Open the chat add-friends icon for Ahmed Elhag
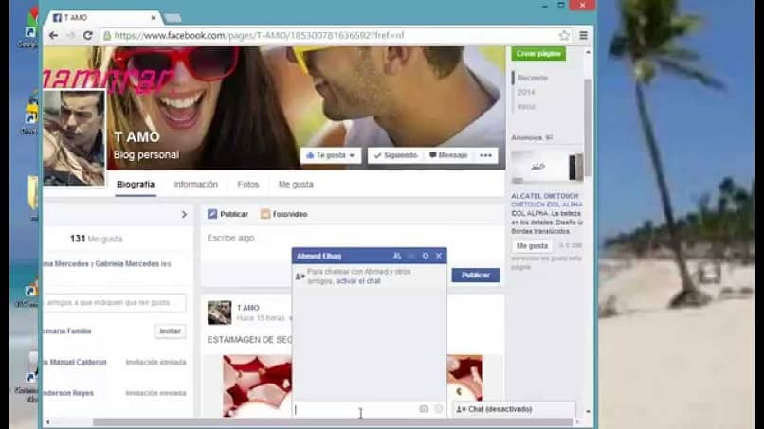The height and width of the screenshot is (429, 764). coord(397,256)
